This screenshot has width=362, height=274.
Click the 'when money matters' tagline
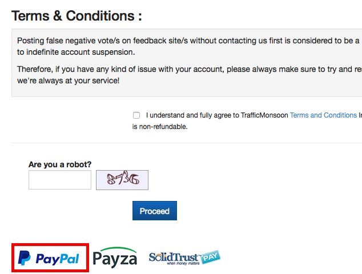click(183, 263)
